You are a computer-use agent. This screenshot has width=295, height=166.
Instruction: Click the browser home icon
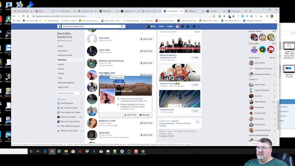click(x=28, y=16)
